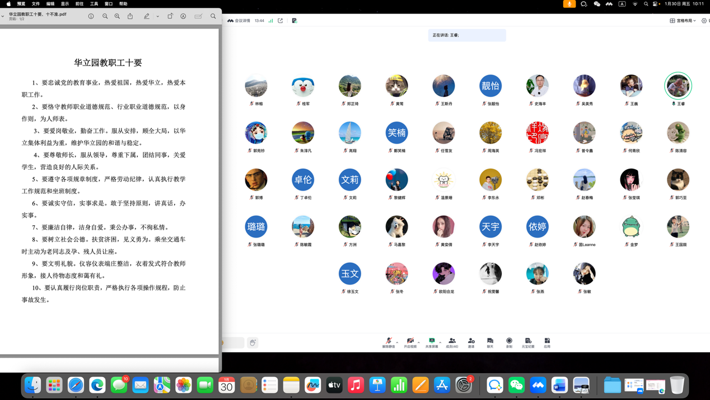Click speaker 王睿's participant thumbnail
The width and height of the screenshot is (710, 400).
coord(678,86)
